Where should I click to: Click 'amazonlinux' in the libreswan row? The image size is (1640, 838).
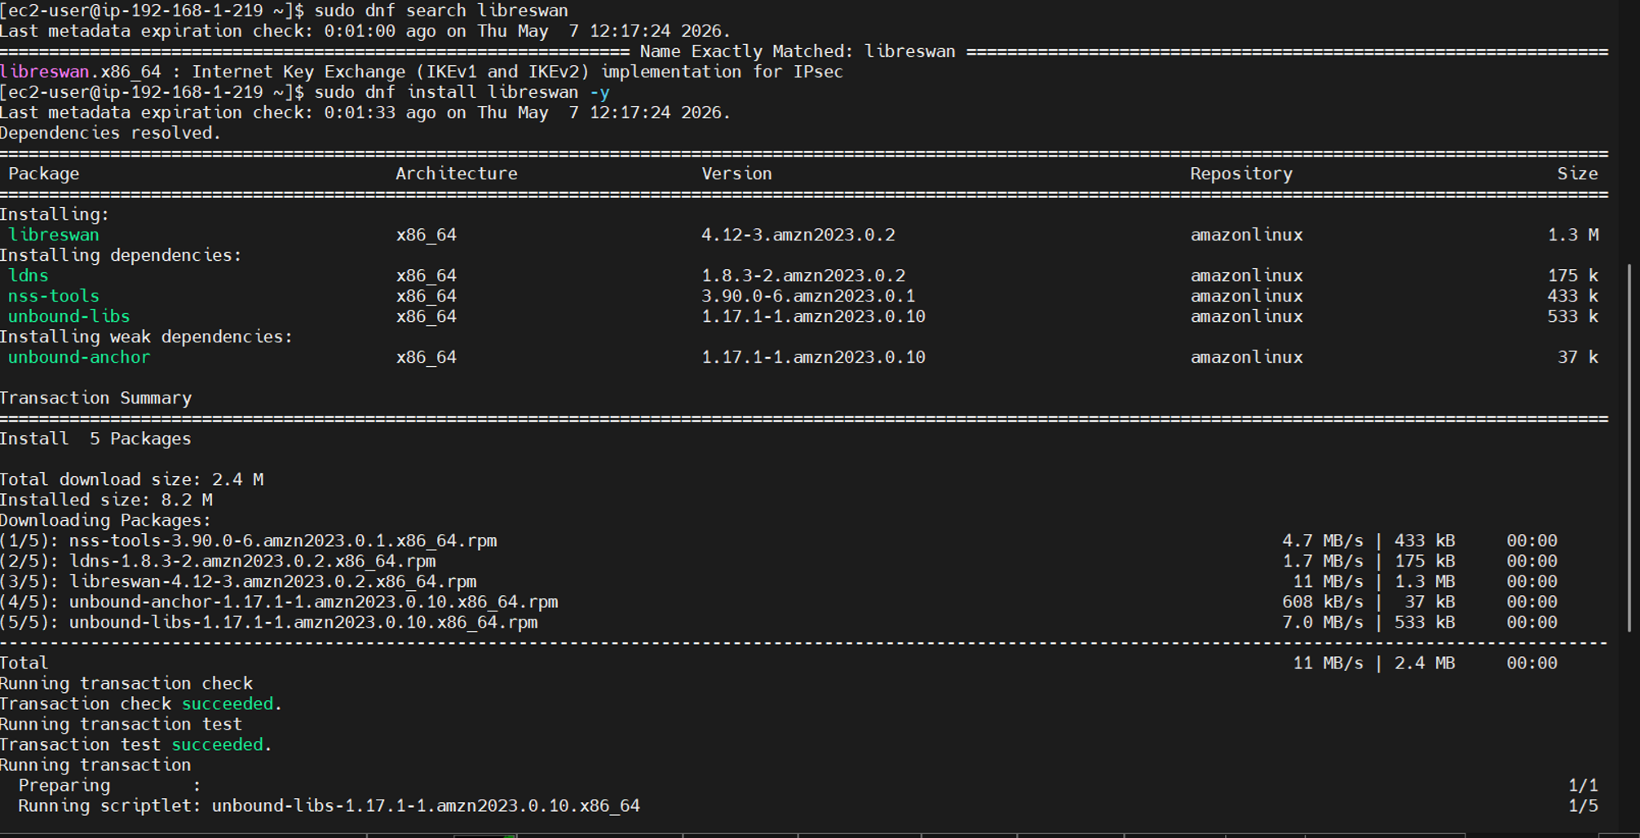point(1247,235)
